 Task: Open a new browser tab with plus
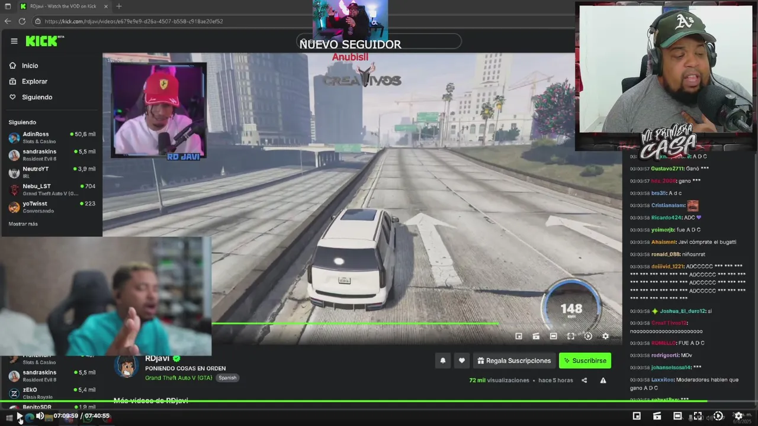[x=118, y=6]
